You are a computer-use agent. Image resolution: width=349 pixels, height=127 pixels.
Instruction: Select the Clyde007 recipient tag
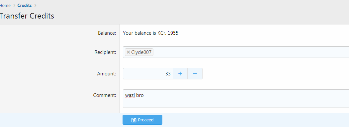pyautogui.click(x=139, y=52)
